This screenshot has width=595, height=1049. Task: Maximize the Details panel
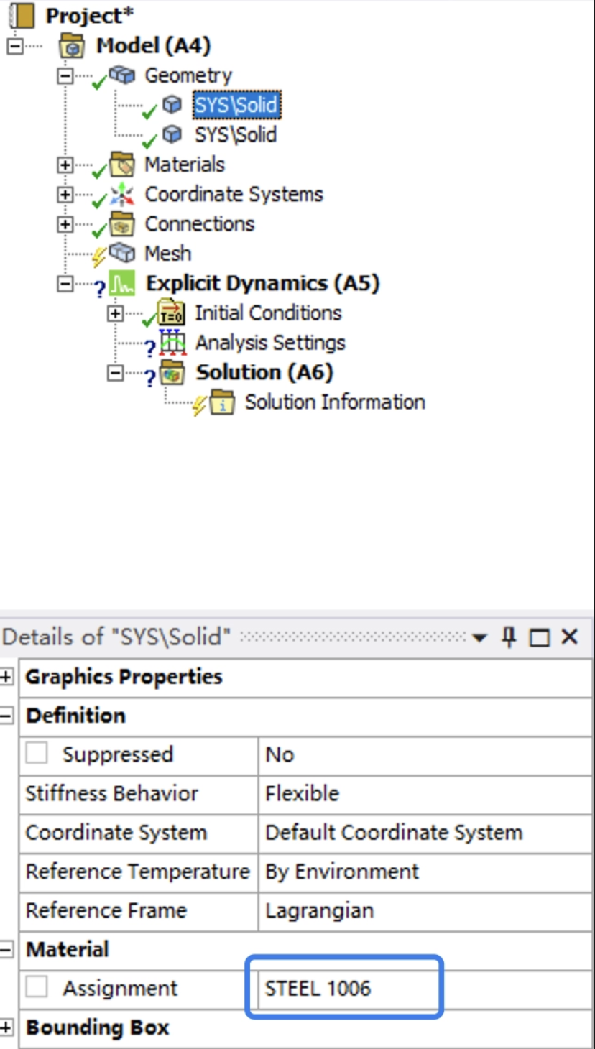click(539, 637)
